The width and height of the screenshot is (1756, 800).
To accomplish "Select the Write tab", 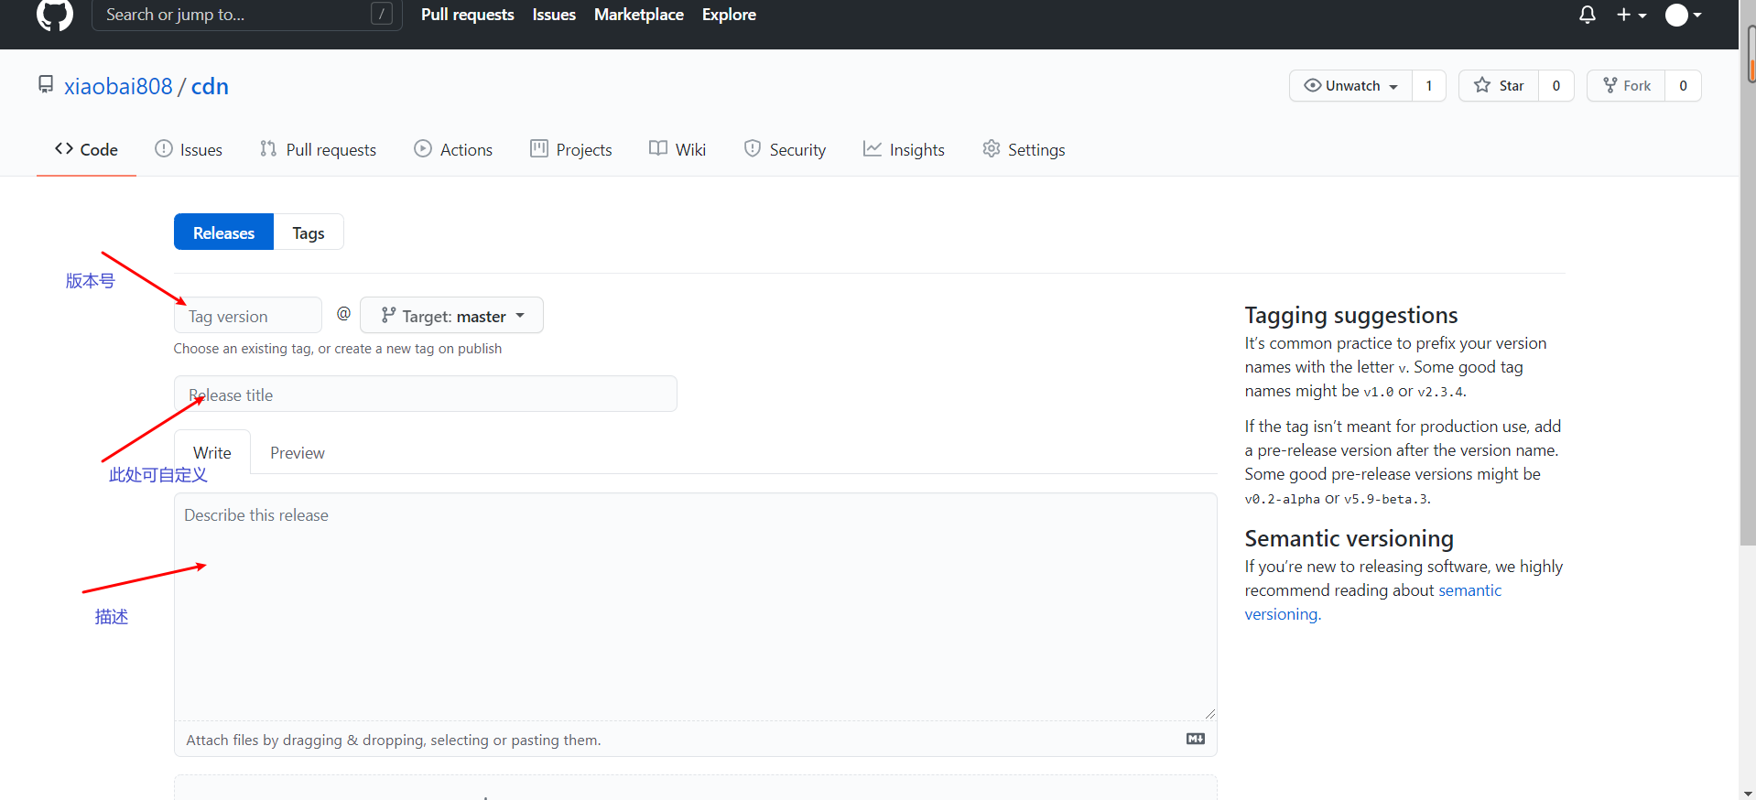I will pyautogui.click(x=212, y=452).
